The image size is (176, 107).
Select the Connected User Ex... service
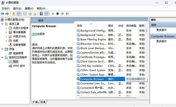pyautogui.click(x=110, y=84)
